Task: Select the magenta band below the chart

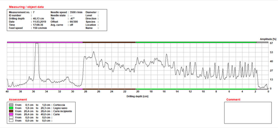Action: click(45, 89)
